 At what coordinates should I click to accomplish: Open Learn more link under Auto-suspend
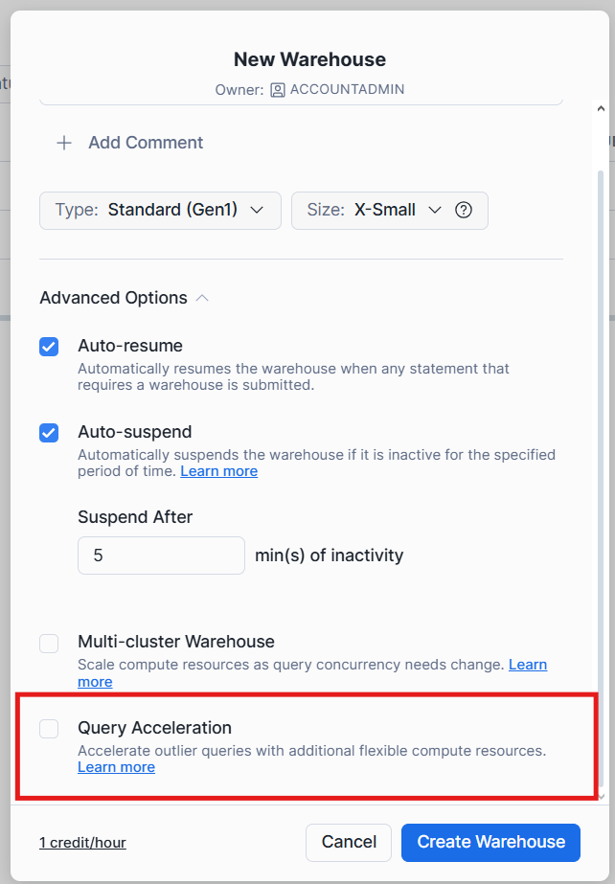[218, 471]
